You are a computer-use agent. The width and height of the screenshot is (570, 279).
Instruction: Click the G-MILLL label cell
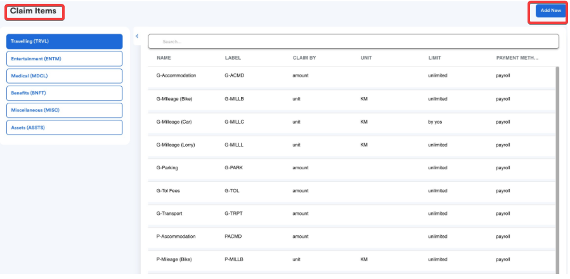[x=234, y=145]
